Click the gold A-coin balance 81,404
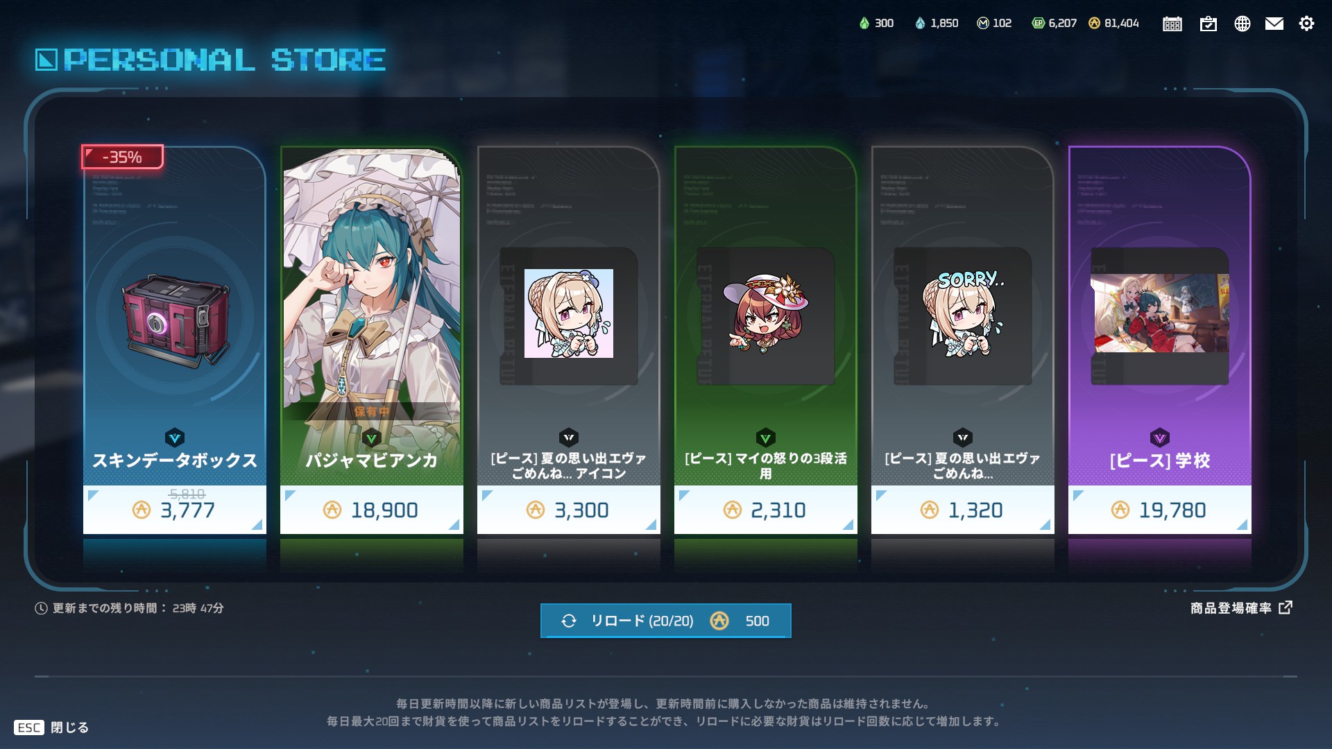 [1113, 23]
